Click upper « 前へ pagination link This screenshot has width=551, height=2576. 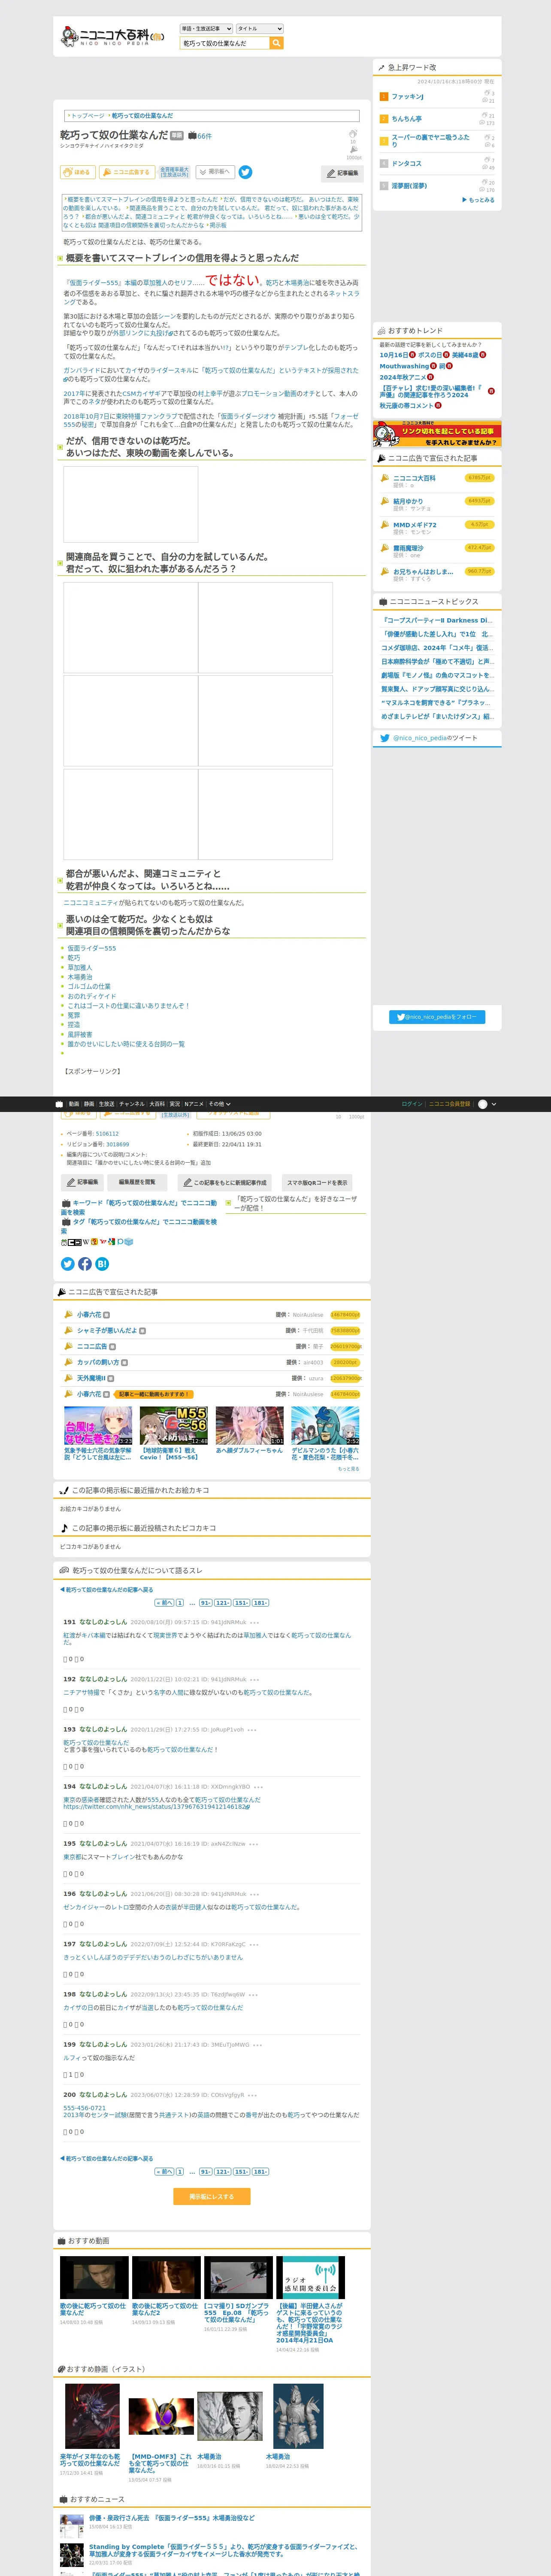[x=164, y=1603]
